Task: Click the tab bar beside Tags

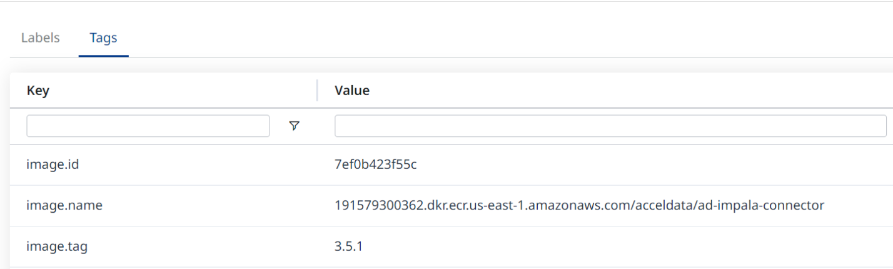Action: point(438,38)
